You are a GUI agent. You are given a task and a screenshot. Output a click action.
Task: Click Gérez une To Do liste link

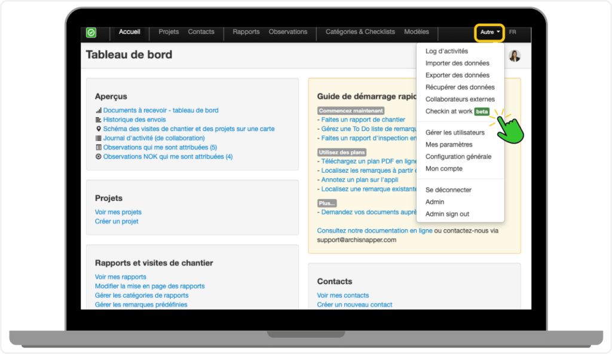[368, 129]
